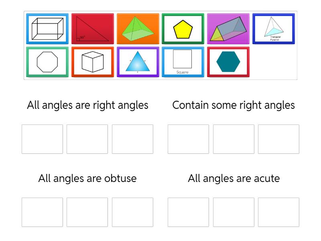This screenshot has width=321, height=241.
Task: Click the Triangular Pyramid card
Action: 274,29
